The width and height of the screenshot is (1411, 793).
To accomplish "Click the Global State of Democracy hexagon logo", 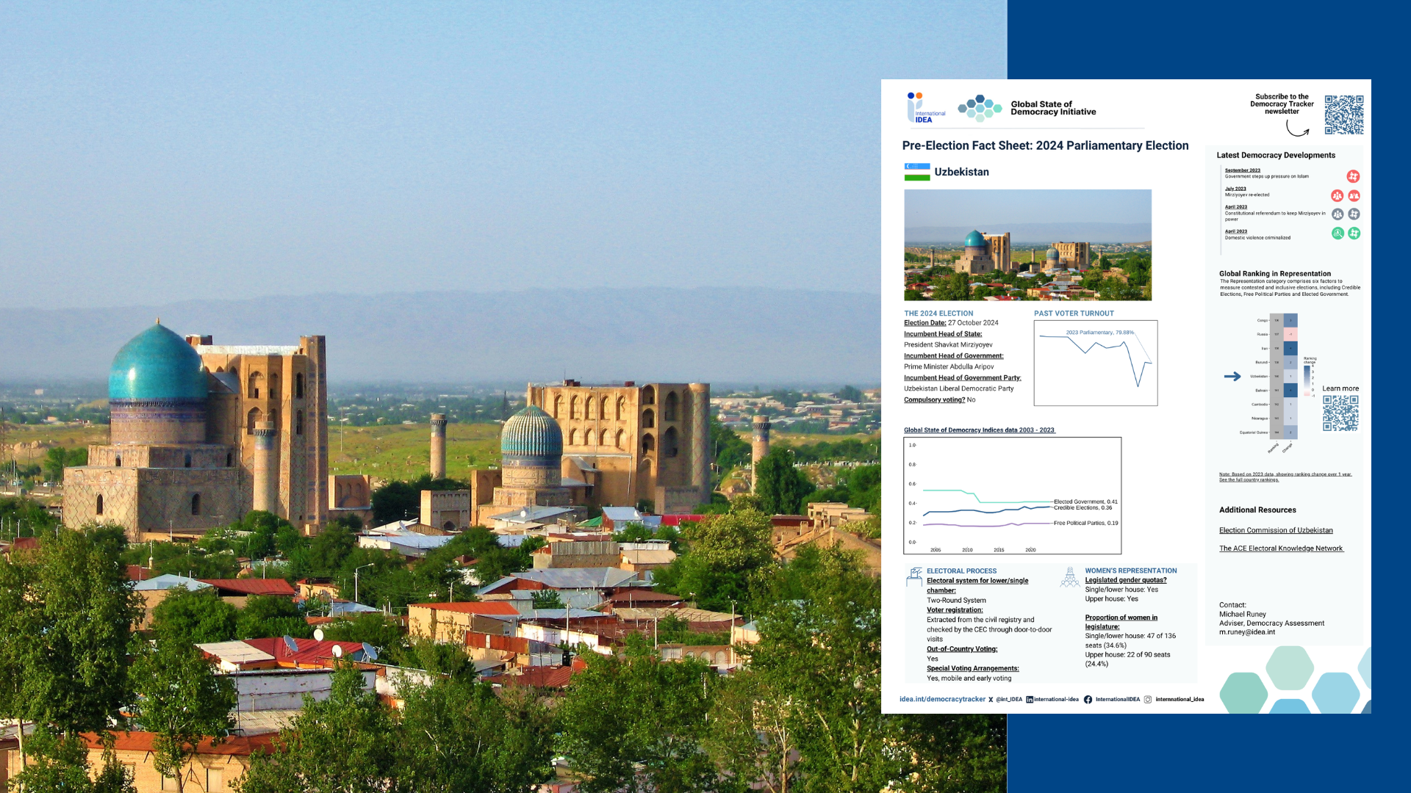I will 980,108.
